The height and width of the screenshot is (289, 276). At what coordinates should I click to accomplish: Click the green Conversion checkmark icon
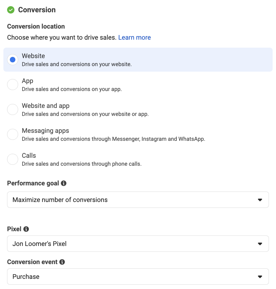(x=11, y=10)
